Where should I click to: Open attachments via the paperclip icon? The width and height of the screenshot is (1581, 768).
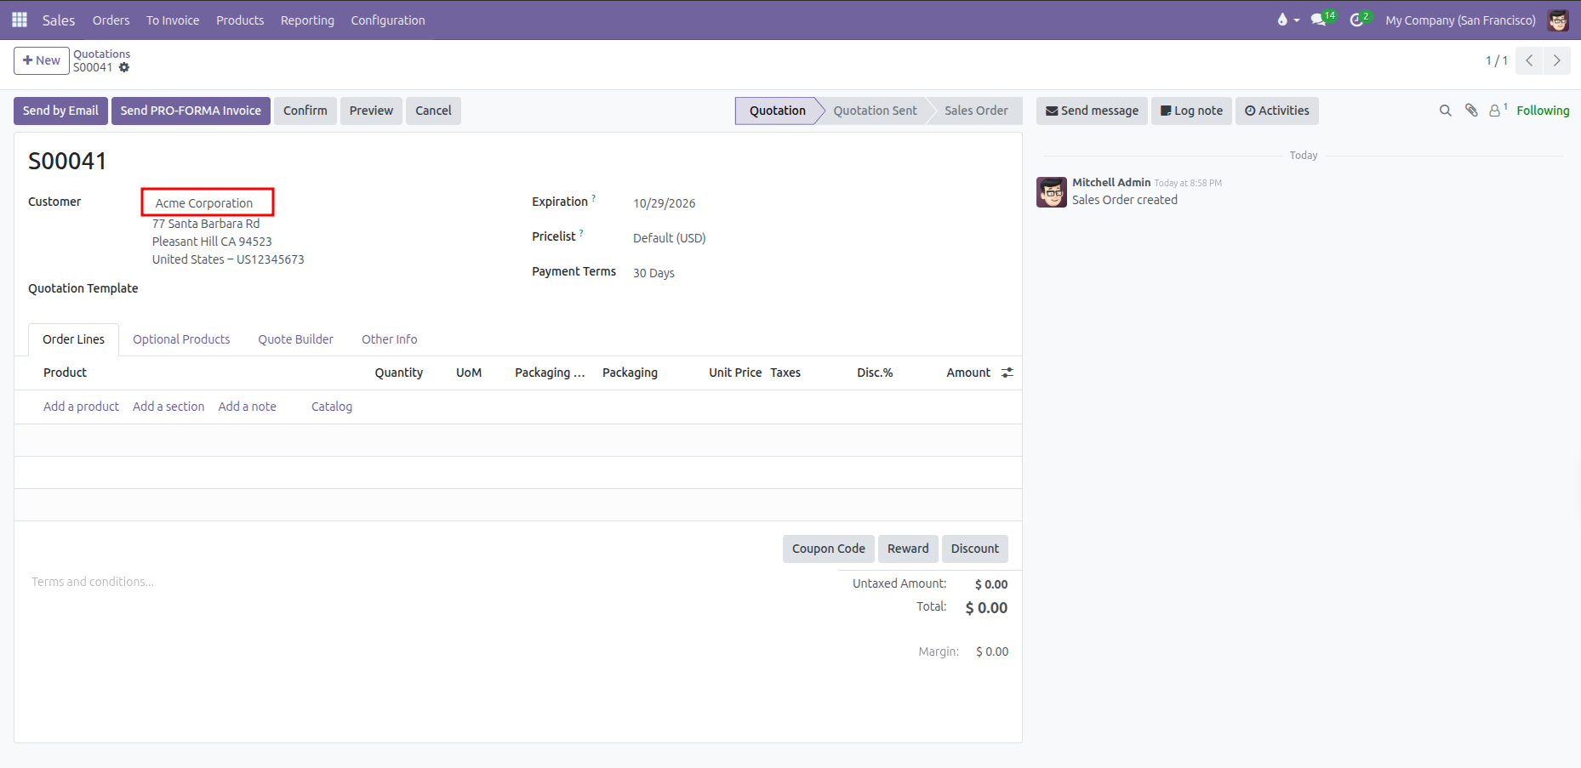point(1470,111)
